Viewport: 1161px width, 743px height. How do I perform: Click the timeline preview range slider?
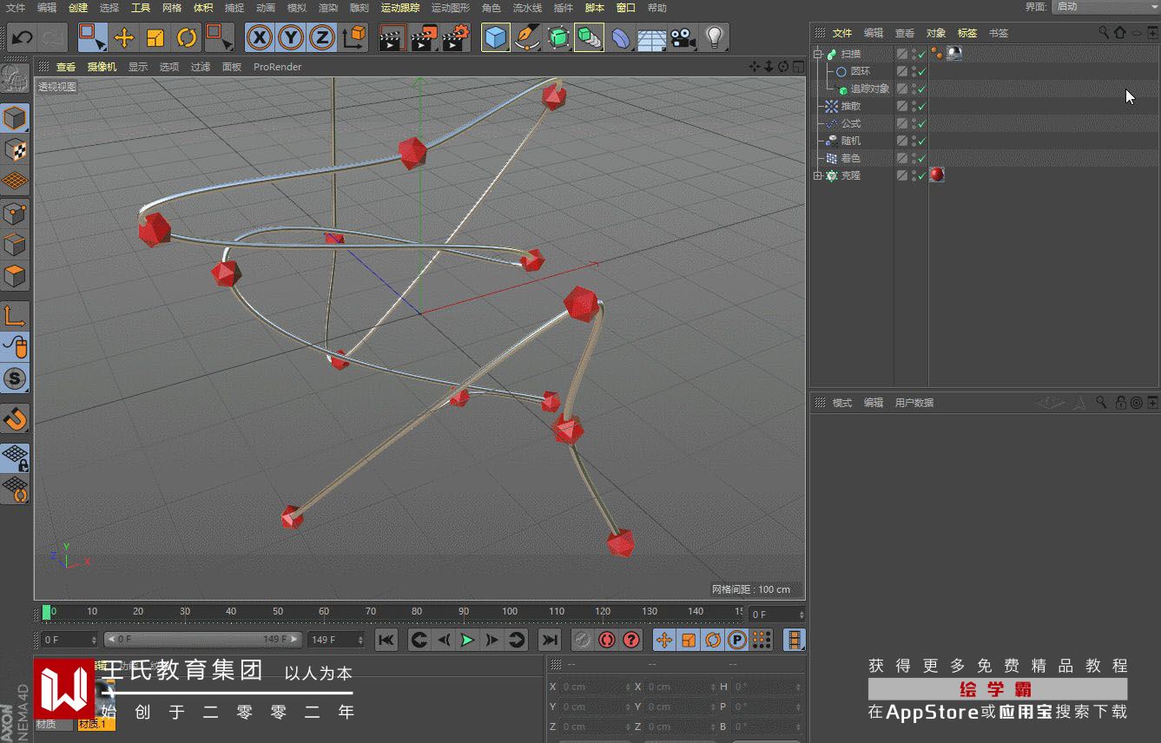203,640
